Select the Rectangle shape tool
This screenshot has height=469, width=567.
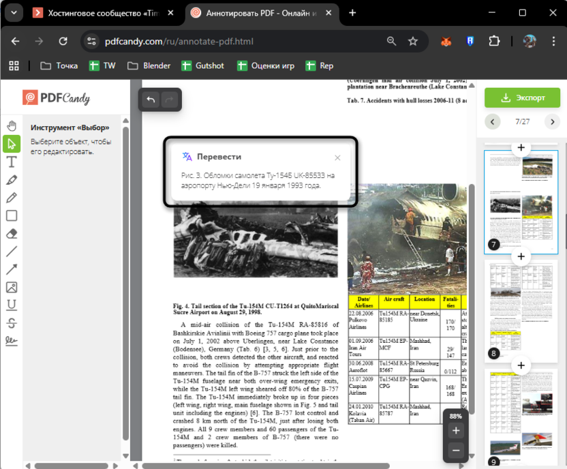click(11, 215)
